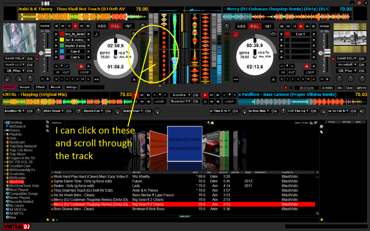Pause the left deck playback
This screenshot has height=231, width=370.
pos(69,26)
